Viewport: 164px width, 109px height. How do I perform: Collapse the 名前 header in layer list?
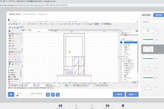(x=122, y=39)
